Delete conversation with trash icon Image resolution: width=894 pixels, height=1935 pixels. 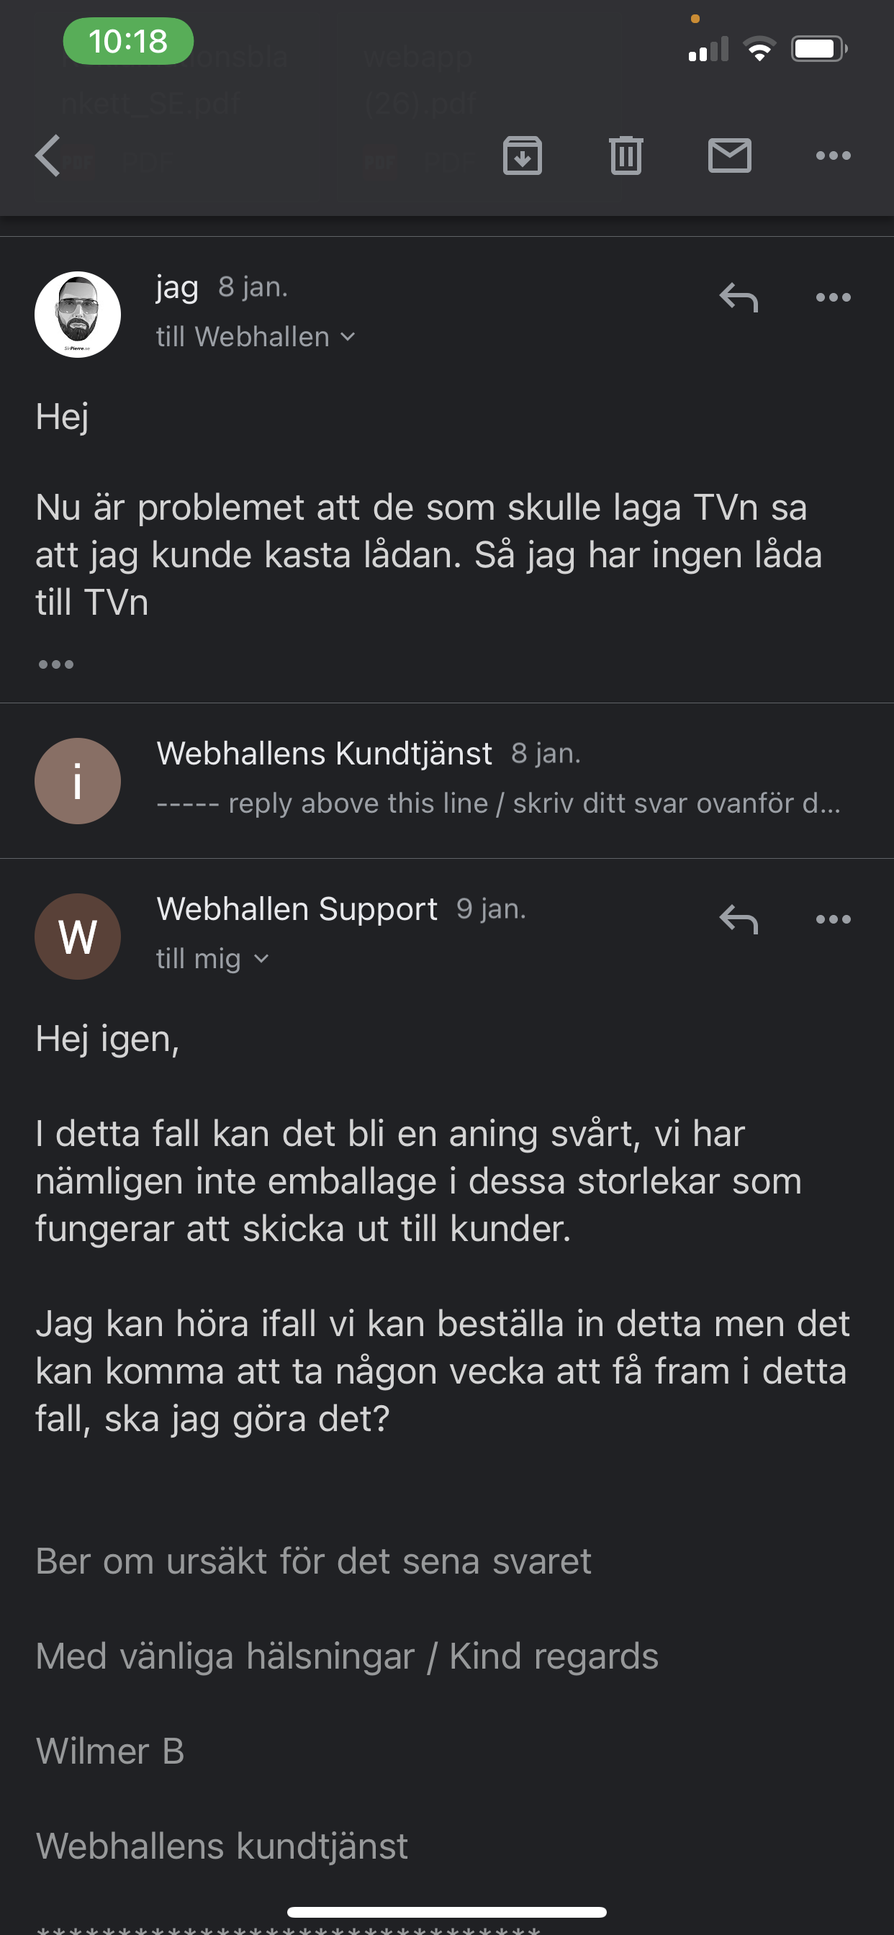pos(626,155)
